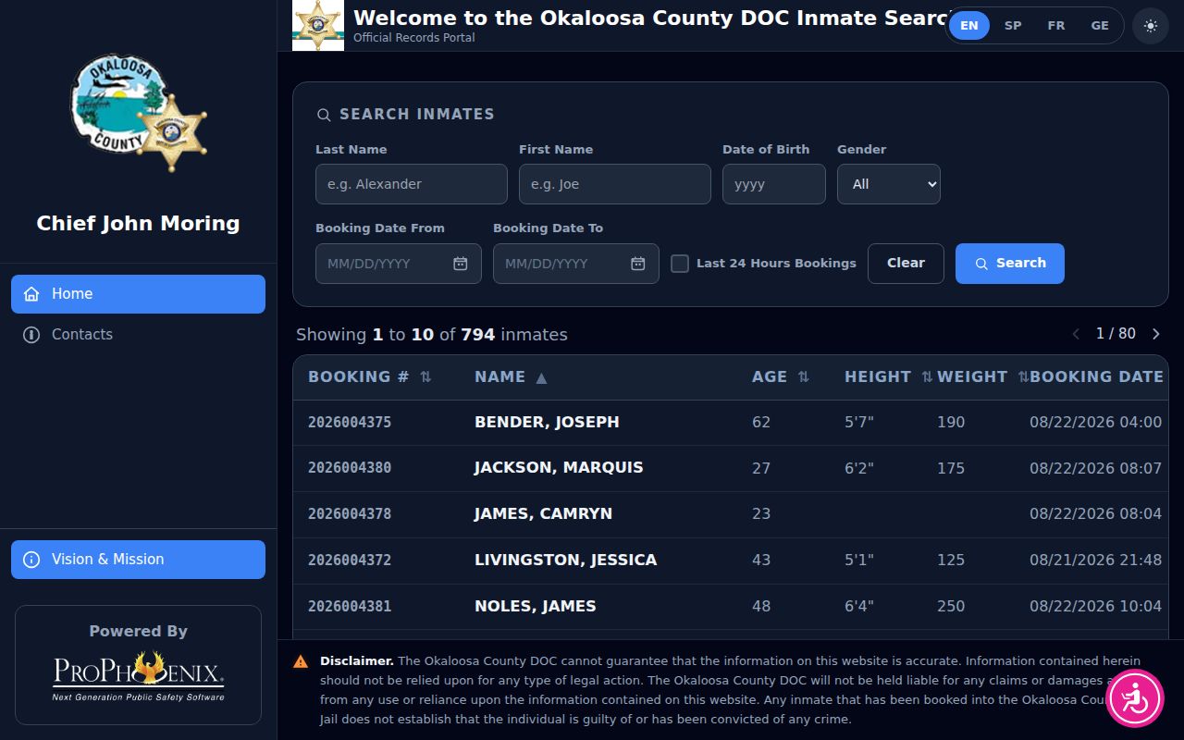1184x740 pixels.
Task: Click the 1 / 80 page indicator
Action: click(1116, 334)
